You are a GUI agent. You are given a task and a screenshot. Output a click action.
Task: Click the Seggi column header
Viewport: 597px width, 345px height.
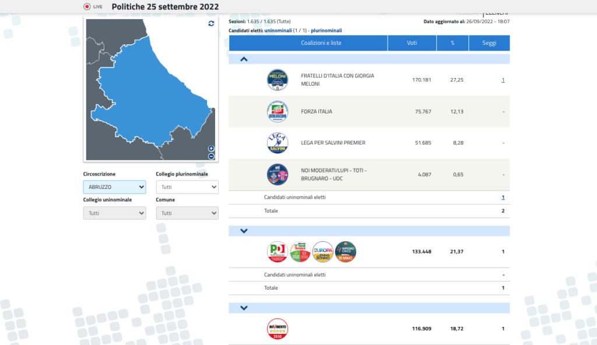[x=489, y=43]
